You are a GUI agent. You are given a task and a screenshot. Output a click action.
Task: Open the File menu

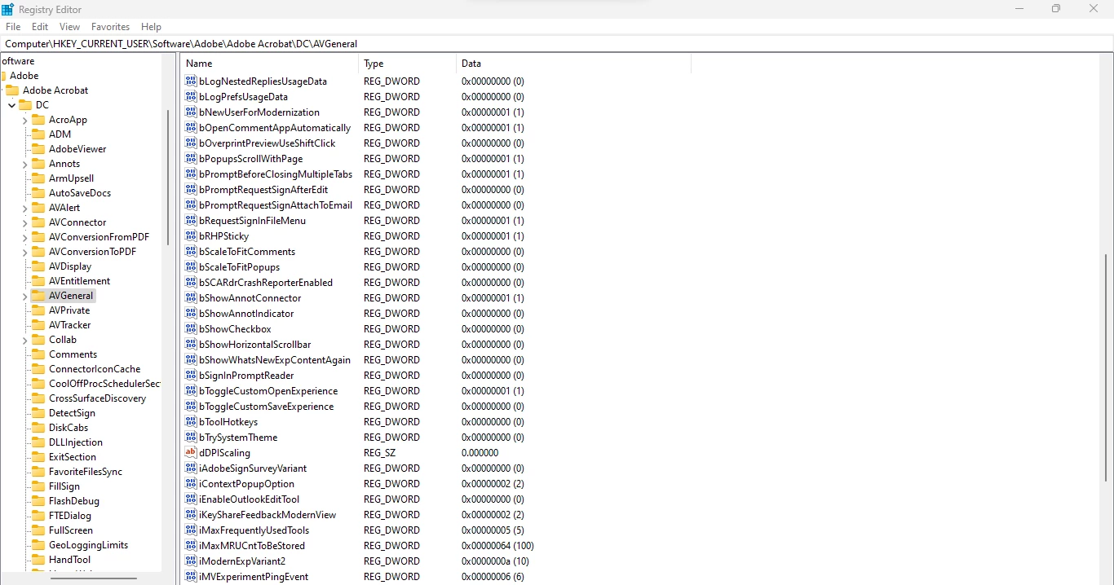pyautogui.click(x=13, y=27)
